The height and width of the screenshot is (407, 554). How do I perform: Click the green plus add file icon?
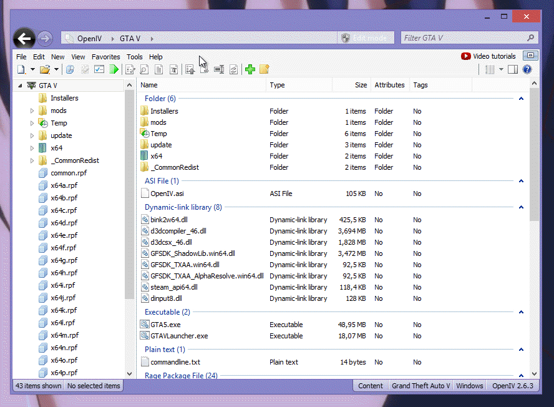pyautogui.click(x=250, y=69)
